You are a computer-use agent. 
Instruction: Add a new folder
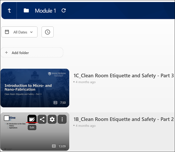32,52
